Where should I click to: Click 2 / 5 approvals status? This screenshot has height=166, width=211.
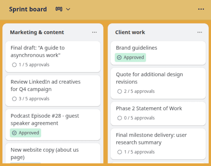139,91
